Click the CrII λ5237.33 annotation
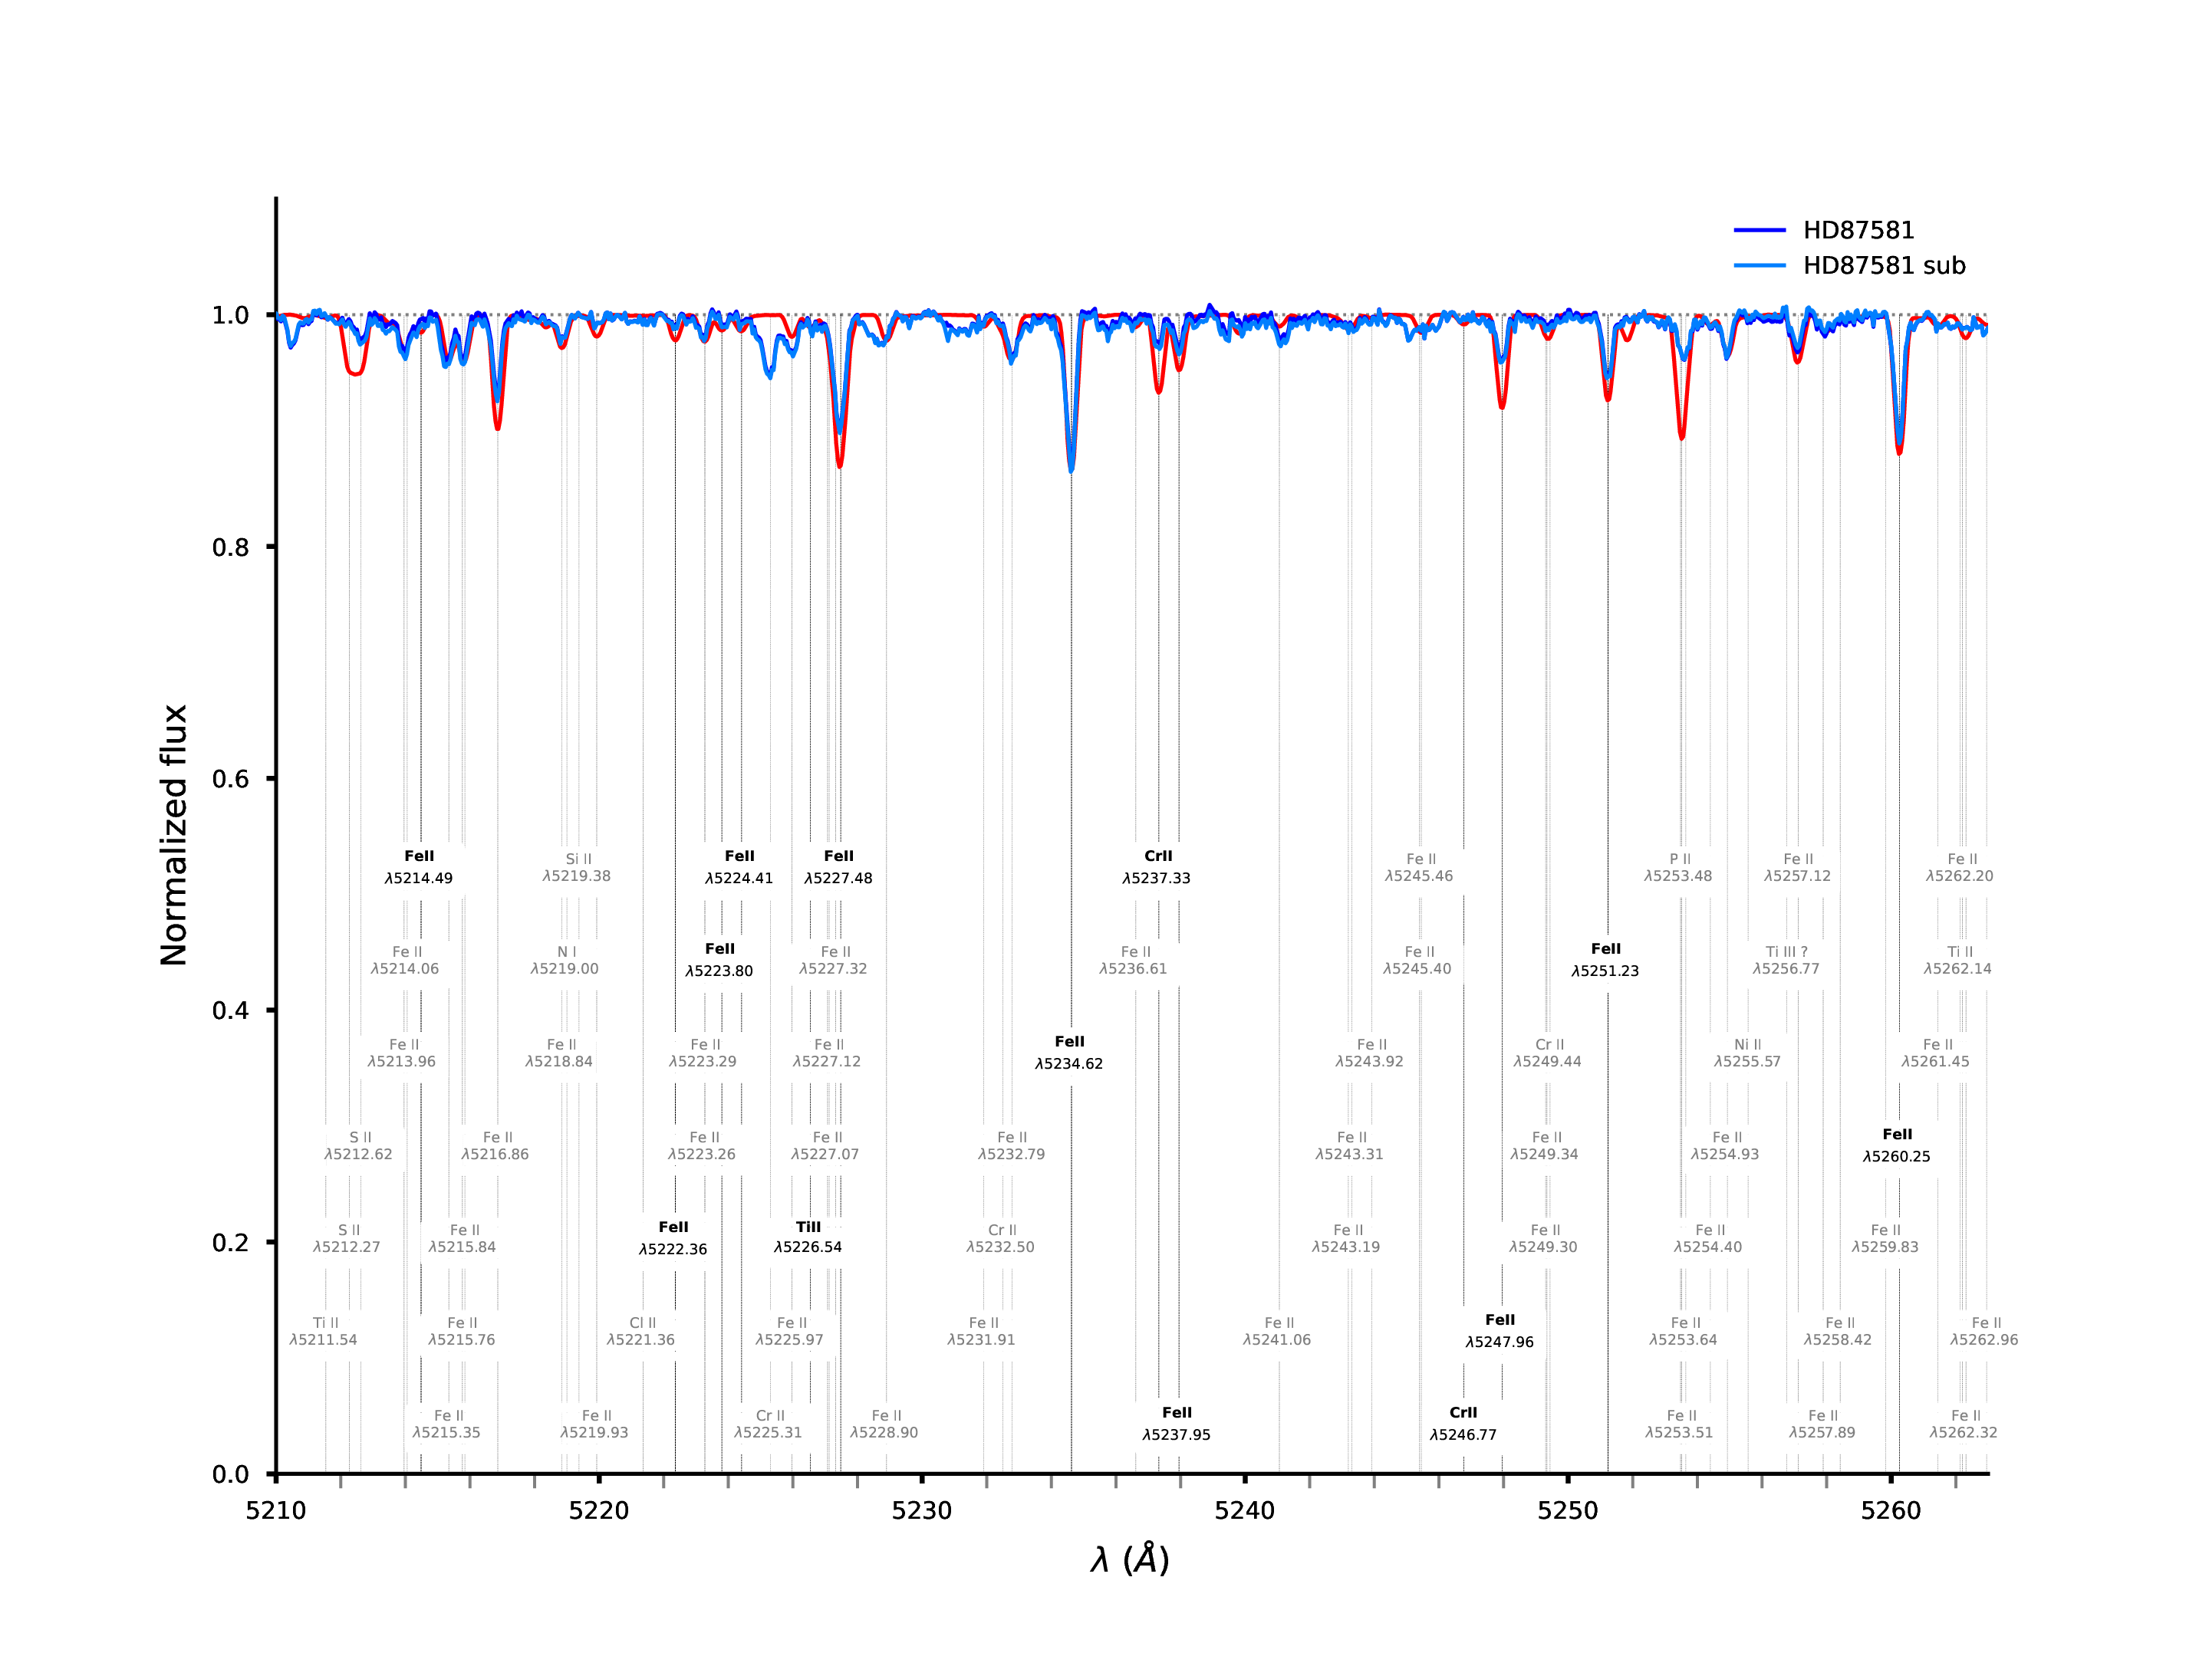2209x1656 pixels. [x=1157, y=867]
